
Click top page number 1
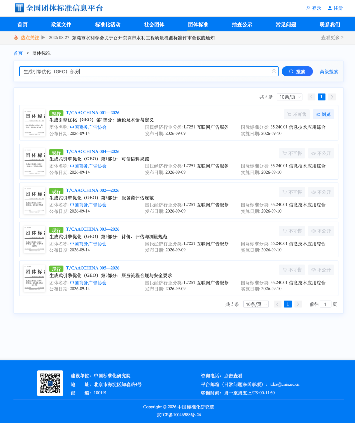coord(322,97)
